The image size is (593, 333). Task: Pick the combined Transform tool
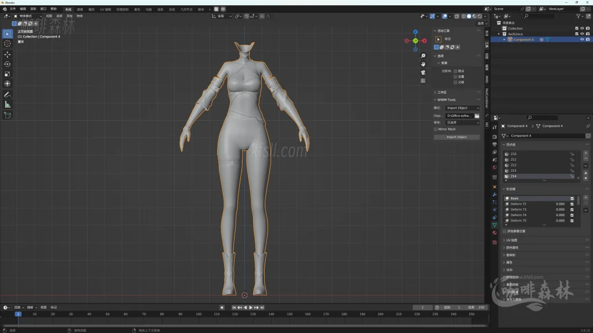[x=7, y=84]
